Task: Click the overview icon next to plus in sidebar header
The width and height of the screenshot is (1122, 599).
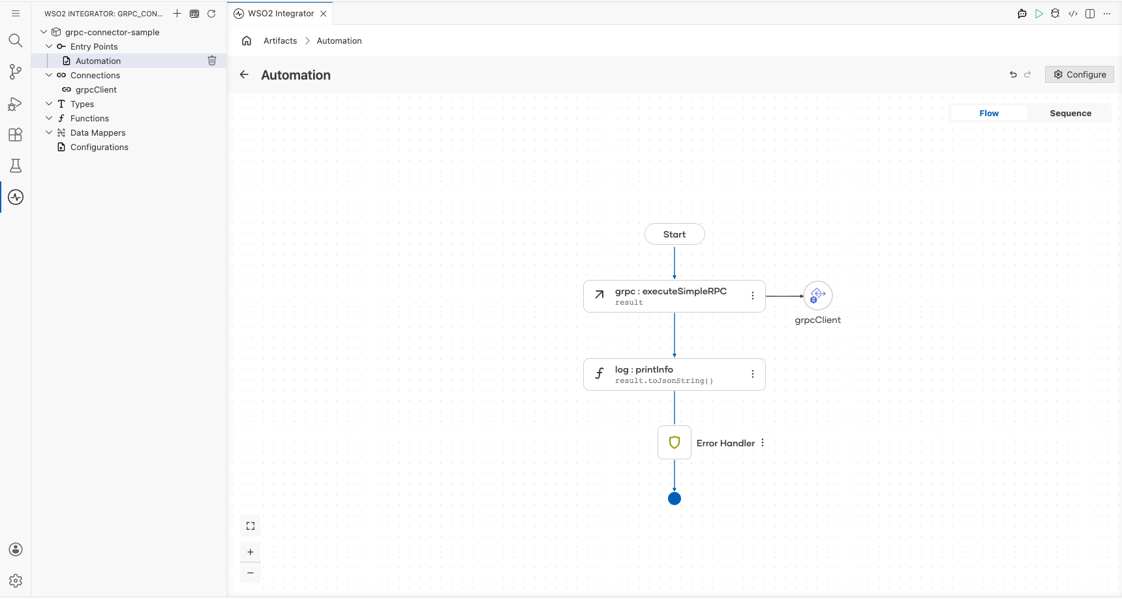Action: pyautogui.click(x=194, y=13)
